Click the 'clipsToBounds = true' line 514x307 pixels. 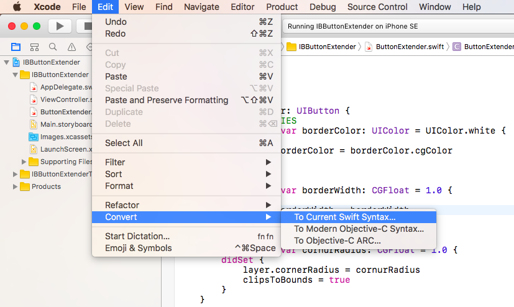tap(296, 280)
